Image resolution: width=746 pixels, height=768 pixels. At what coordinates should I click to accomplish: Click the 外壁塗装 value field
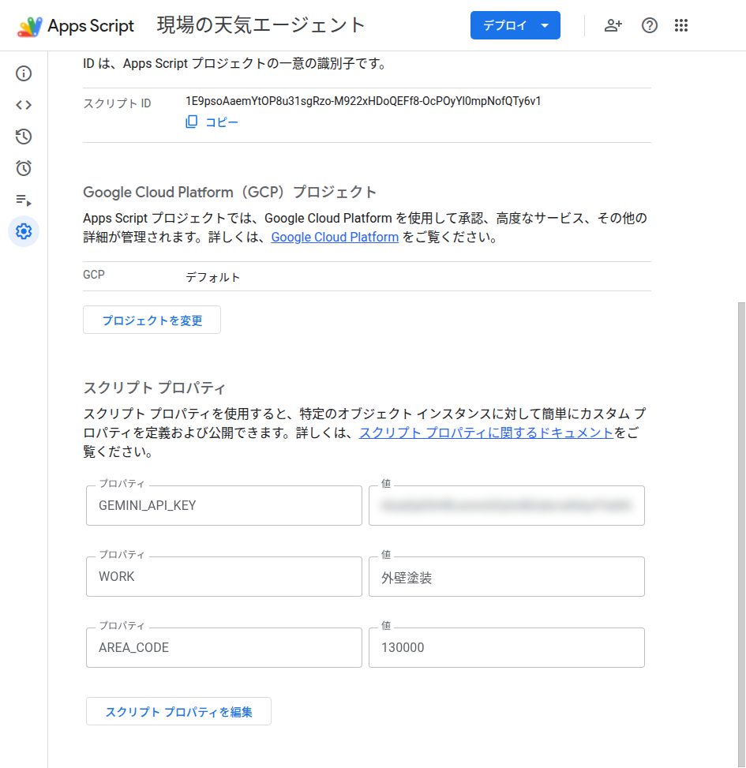click(x=507, y=576)
